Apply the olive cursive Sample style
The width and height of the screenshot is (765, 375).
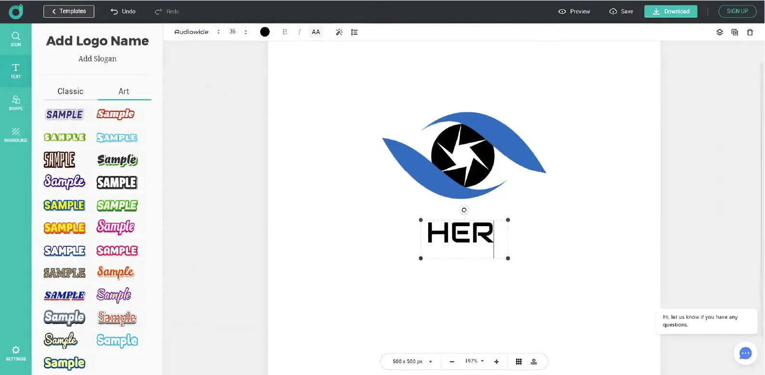[61, 340]
